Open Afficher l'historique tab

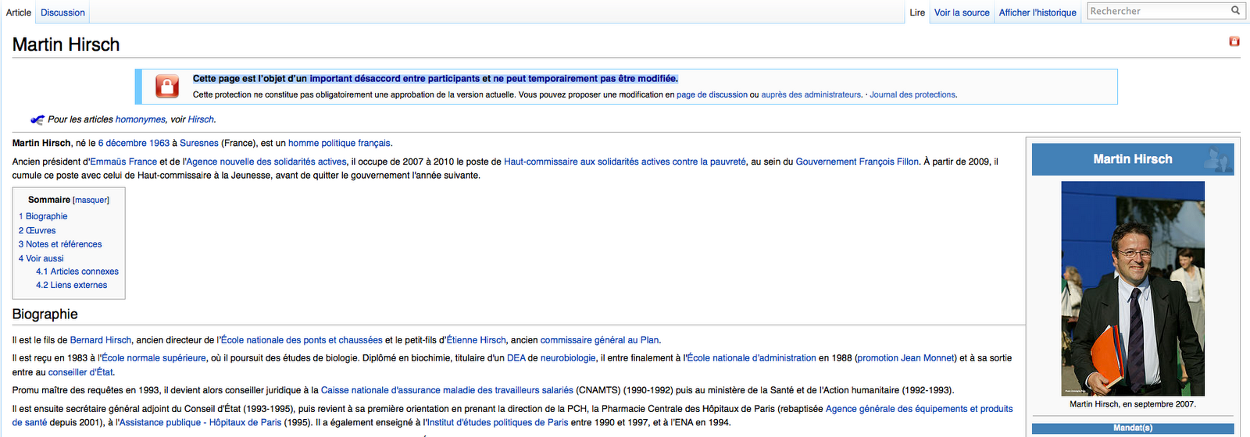click(x=1037, y=12)
